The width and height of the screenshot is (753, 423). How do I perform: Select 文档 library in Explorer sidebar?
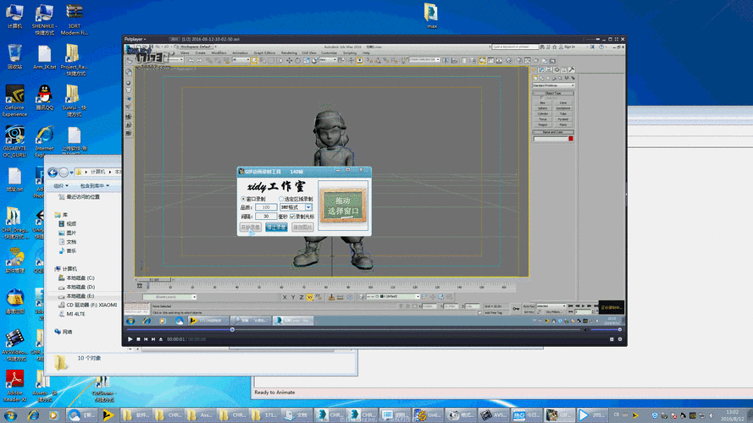pos(67,242)
